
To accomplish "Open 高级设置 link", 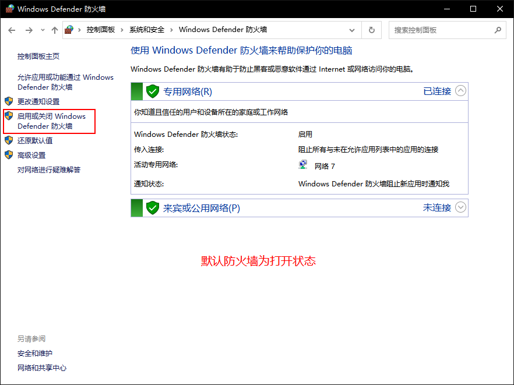I will click(x=31, y=156).
